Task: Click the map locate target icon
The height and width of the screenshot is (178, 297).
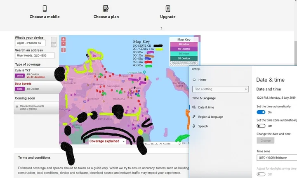Action: [x=63, y=50]
